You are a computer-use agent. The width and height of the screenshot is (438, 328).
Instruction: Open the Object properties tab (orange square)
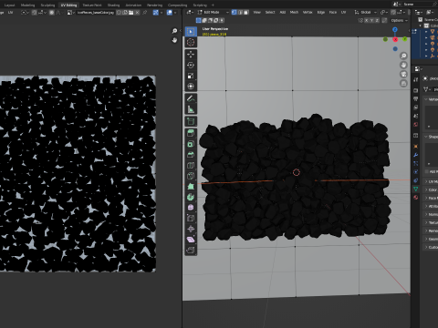click(x=416, y=147)
